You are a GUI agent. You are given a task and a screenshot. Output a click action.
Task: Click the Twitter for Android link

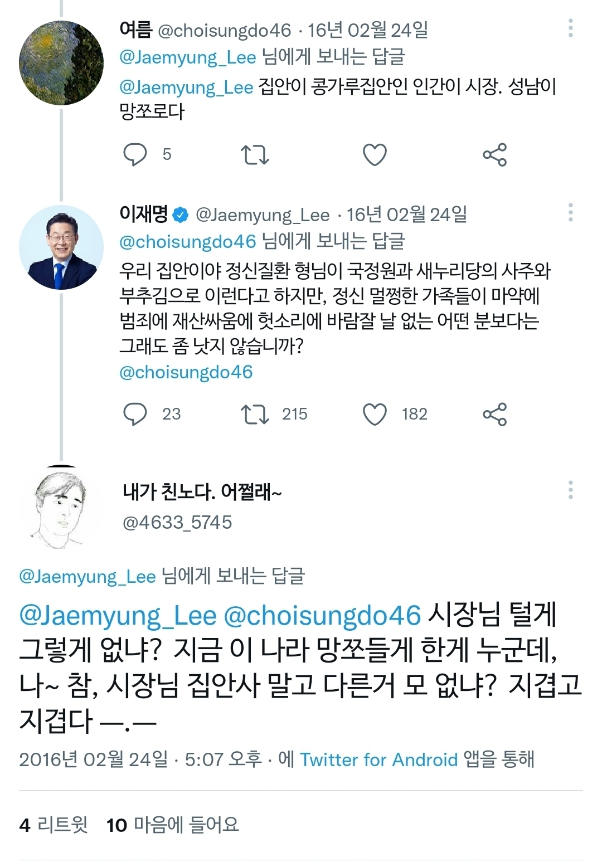[x=378, y=759]
